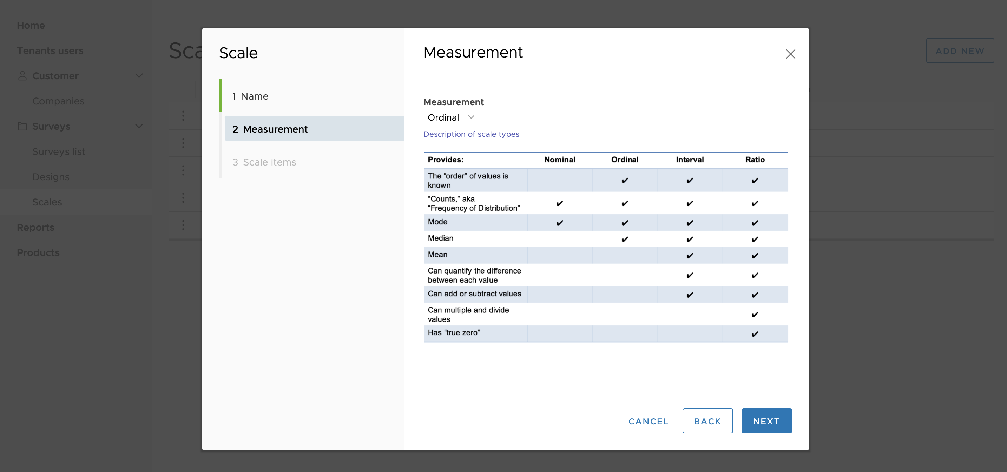Image resolution: width=1007 pixels, height=472 pixels.
Task: Click 'Can quantify the difference' row label
Action: 474,275
